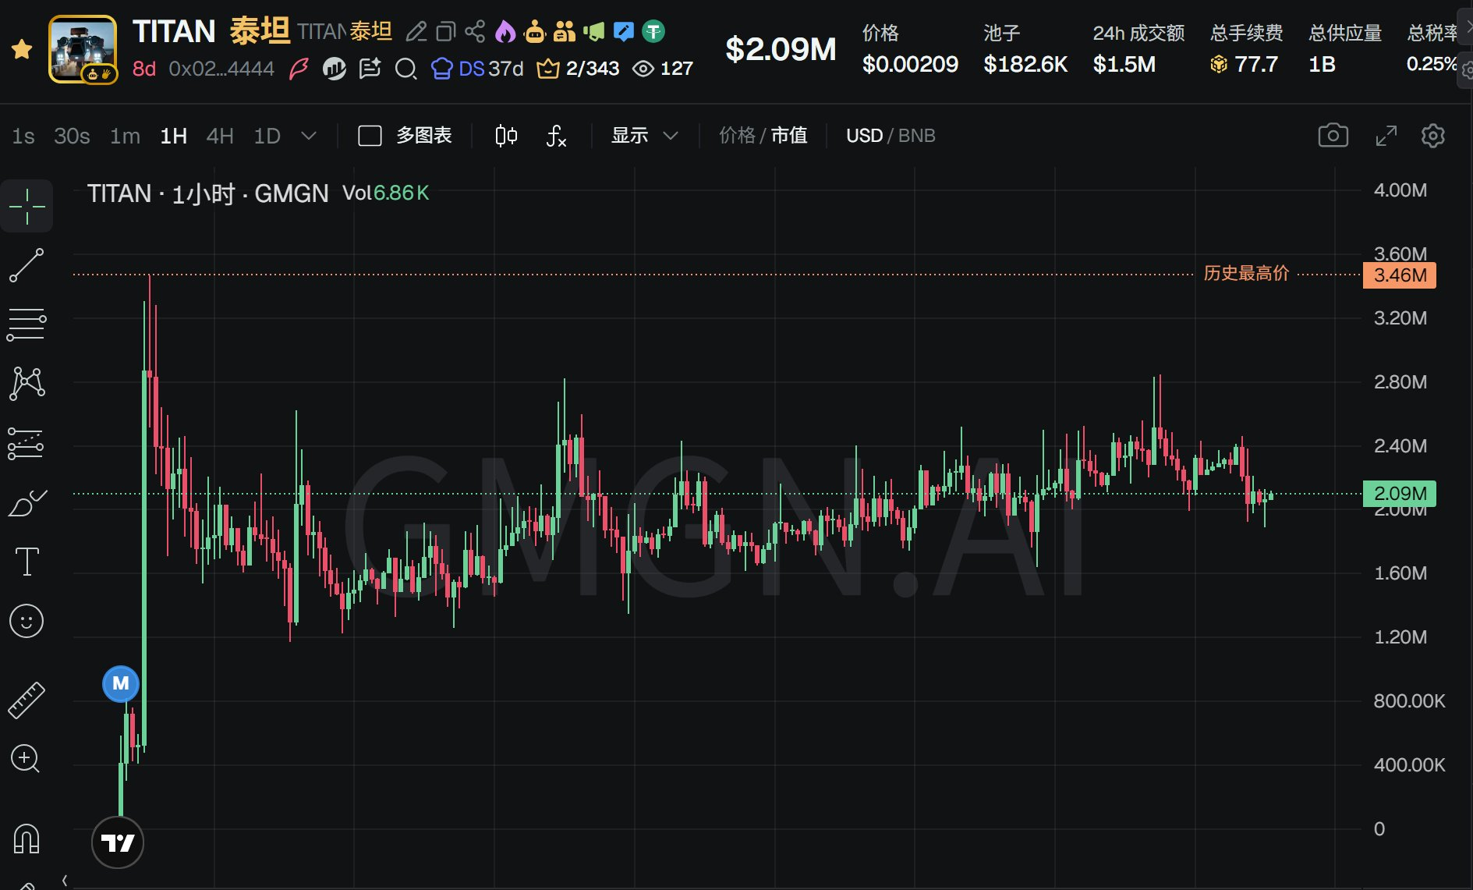
Task: Open the fx indicators button
Action: pyautogui.click(x=555, y=136)
